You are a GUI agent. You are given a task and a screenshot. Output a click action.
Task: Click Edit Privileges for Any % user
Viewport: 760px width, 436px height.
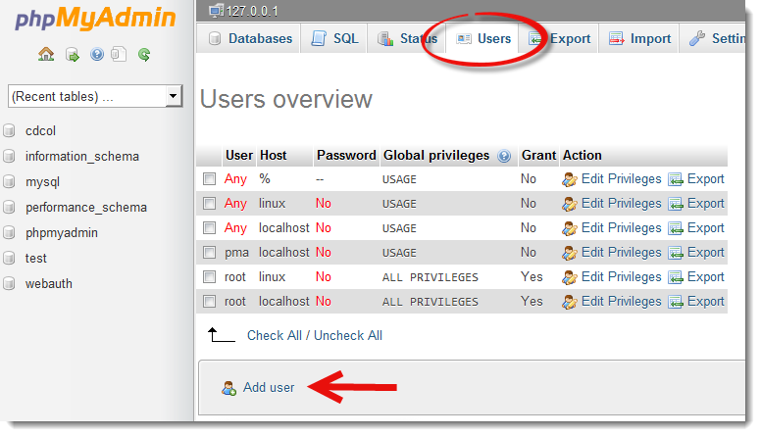tap(621, 178)
